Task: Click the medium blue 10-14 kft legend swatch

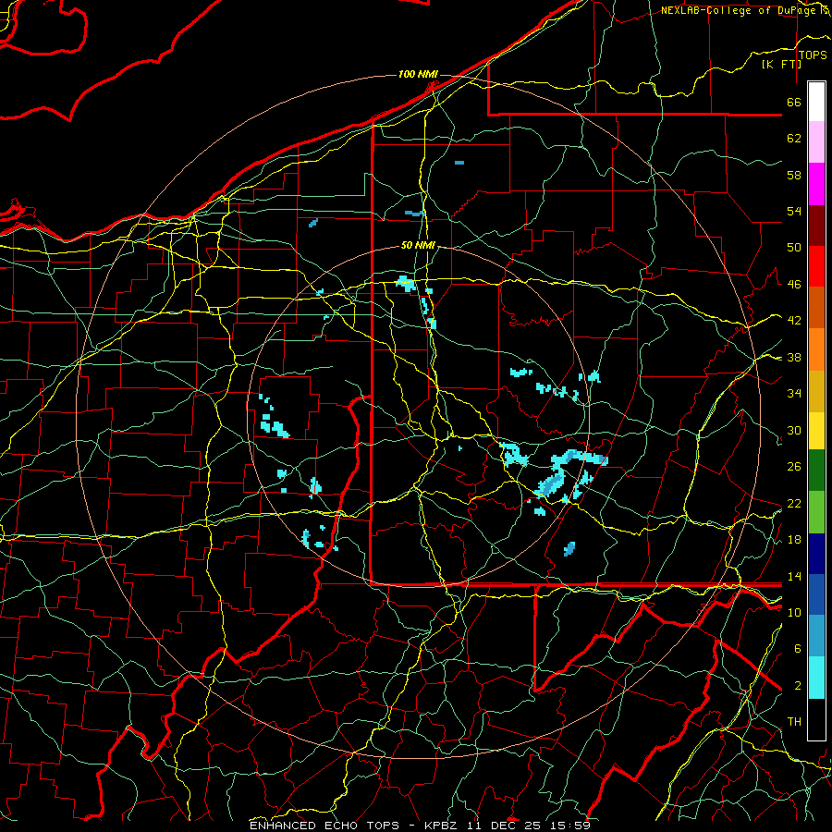Action: pos(816,594)
